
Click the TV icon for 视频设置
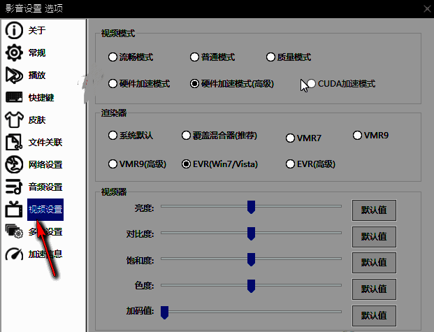[x=14, y=209]
